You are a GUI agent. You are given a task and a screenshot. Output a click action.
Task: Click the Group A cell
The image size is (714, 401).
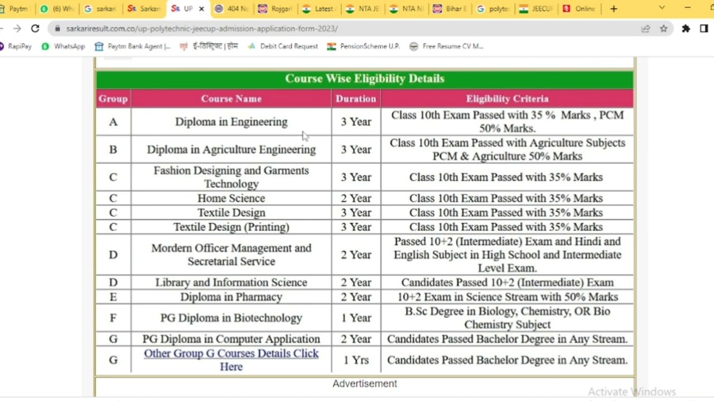pyautogui.click(x=113, y=121)
